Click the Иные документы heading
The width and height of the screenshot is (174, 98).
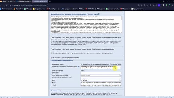click(x=55, y=91)
